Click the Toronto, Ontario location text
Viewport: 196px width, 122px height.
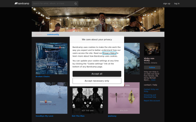[151, 63]
